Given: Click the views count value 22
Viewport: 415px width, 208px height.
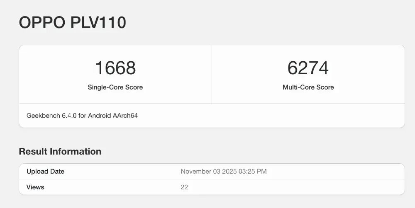Looking at the screenshot, I should tap(184, 187).
